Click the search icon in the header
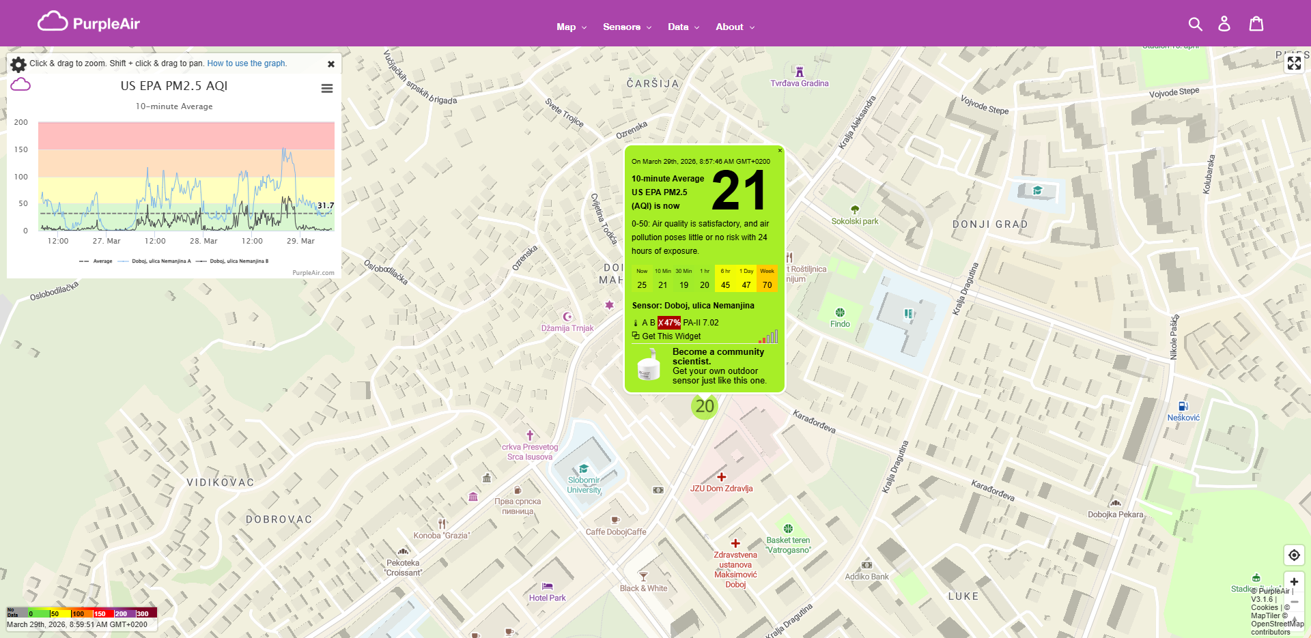Viewport: 1311px width, 638px height. coord(1196,23)
